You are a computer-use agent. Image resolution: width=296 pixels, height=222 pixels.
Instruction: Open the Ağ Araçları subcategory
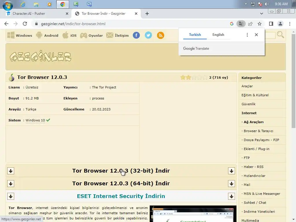[x=254, y=122]
